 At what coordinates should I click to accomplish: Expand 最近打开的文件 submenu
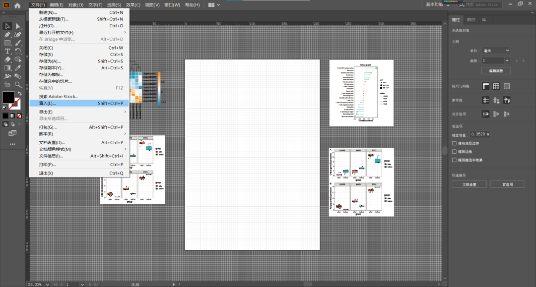79,32
